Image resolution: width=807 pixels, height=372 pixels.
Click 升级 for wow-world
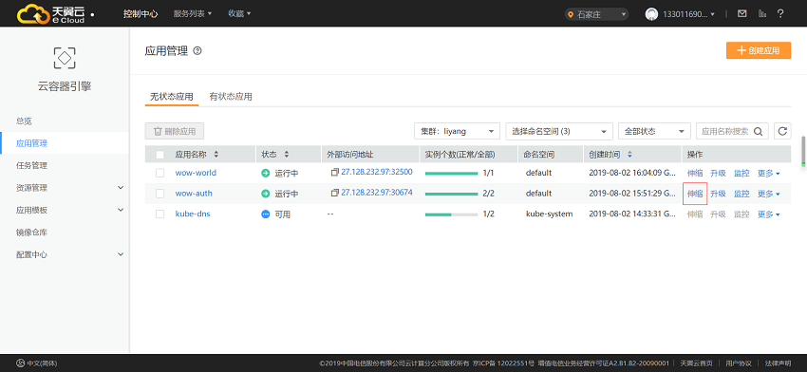click(x=718, y=174)
